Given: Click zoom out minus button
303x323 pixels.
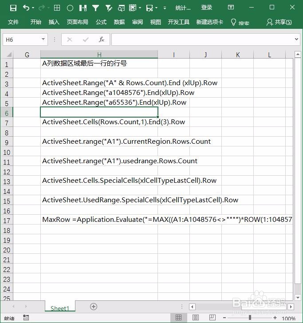Looking at the screenshot, I should pyautogui.click(x=224, y=318).
